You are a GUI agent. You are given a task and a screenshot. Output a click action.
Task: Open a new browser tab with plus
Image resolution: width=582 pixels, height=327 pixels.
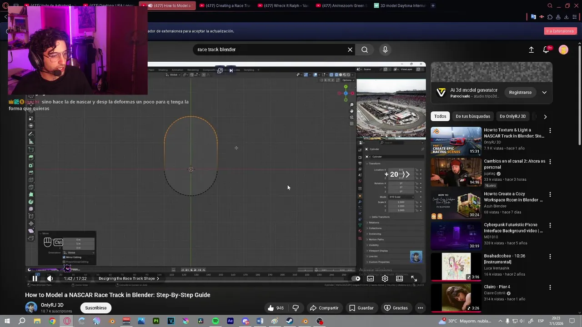coord(433,5)
